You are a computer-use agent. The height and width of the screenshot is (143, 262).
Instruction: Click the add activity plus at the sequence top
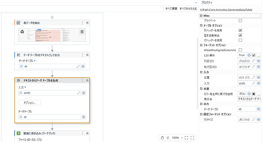pos(52,17)
